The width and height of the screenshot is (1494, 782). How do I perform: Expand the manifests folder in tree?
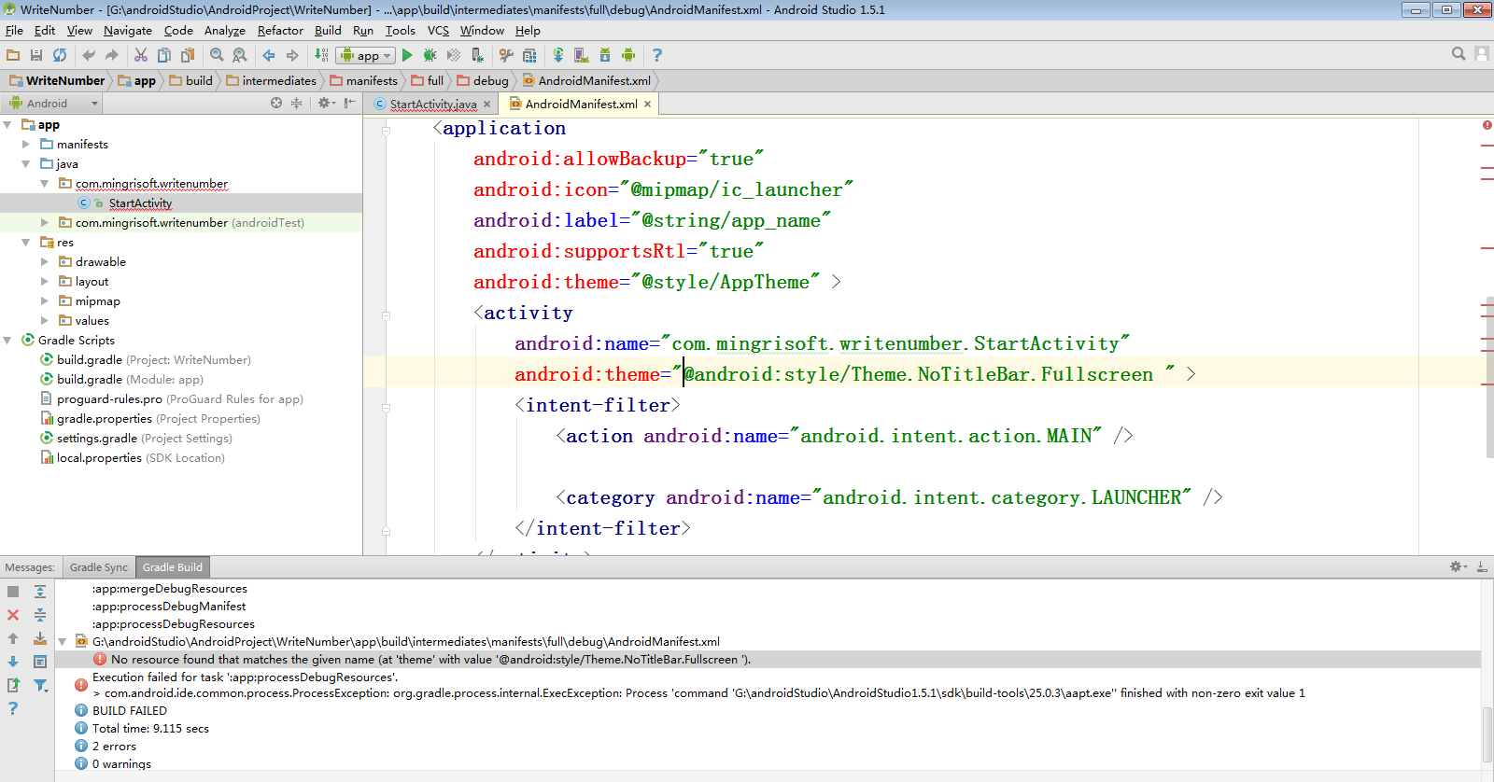tap(26, 145)
